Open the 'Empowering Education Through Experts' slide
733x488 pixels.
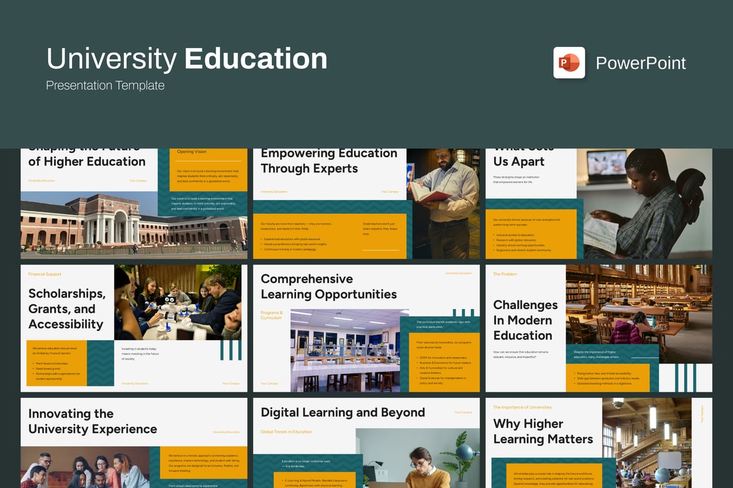[366, 203]
